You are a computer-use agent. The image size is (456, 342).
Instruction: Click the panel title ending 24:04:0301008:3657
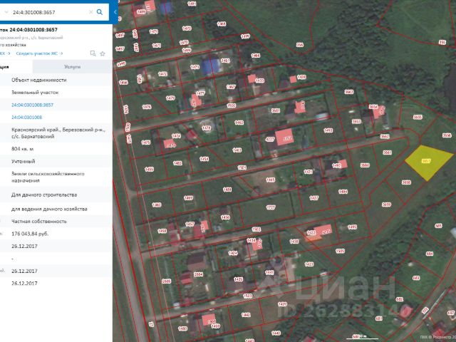tap(28, 30)
